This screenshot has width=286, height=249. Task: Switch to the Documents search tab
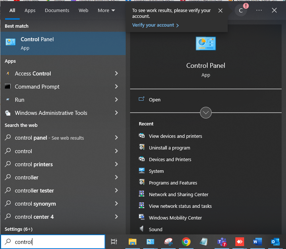(57, 11)
